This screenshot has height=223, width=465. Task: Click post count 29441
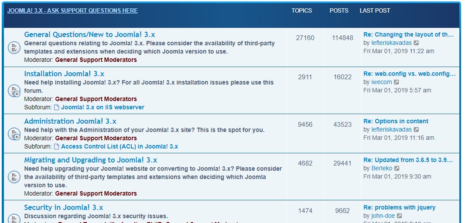click(x=342, y=163)
